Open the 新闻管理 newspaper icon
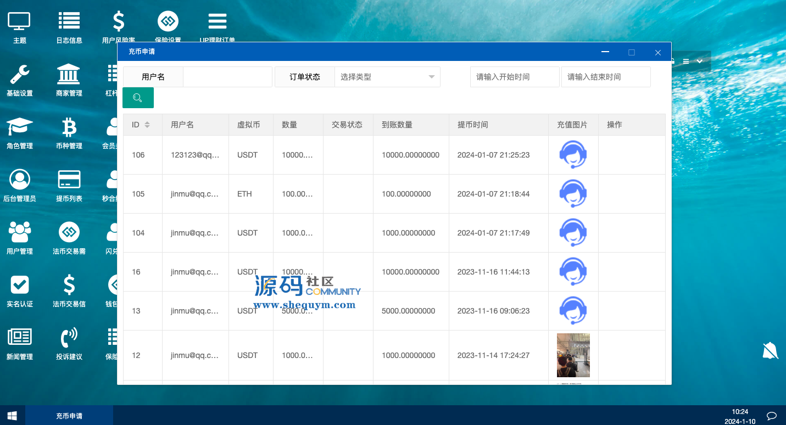 pyautogui.click(x=19, y=337)
